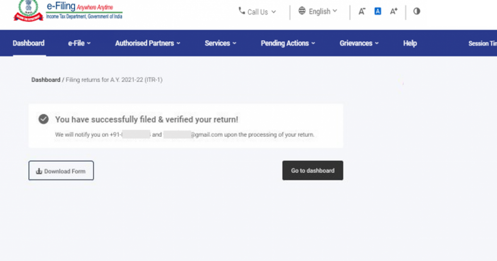Go to the Help tab
Image resolution: width=497 pixels, height=261 pixels.
tap(410, 43)
